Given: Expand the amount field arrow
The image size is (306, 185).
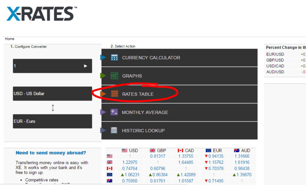Looking at the screenshot, I should click(85, 66).
